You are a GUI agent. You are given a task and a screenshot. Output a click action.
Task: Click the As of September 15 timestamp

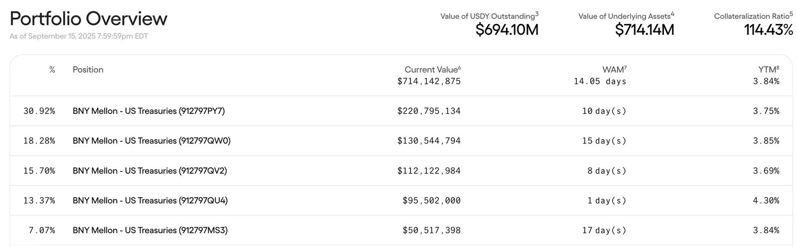point(79,36)
